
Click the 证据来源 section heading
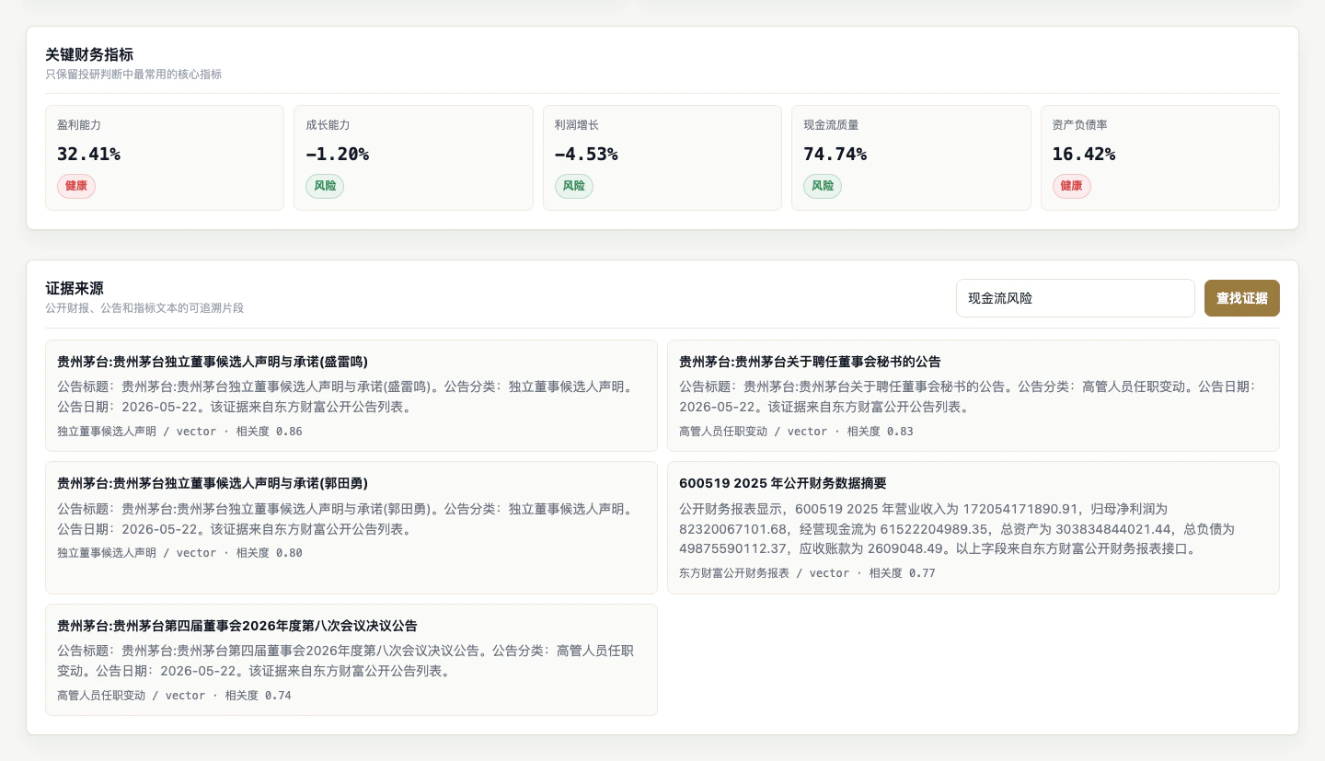(75, 288)
